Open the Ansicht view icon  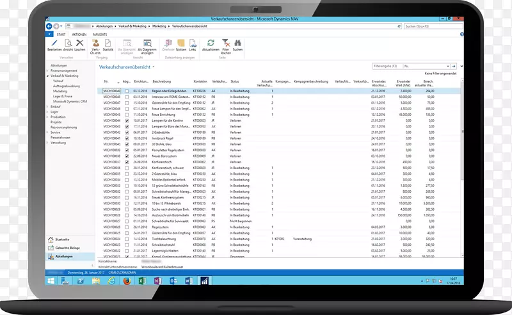pyautogui.click(x=68, y=43)
